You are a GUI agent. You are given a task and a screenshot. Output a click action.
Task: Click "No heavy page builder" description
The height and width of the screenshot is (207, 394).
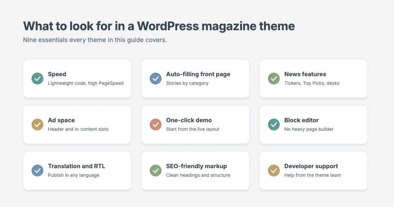[309, 129]
